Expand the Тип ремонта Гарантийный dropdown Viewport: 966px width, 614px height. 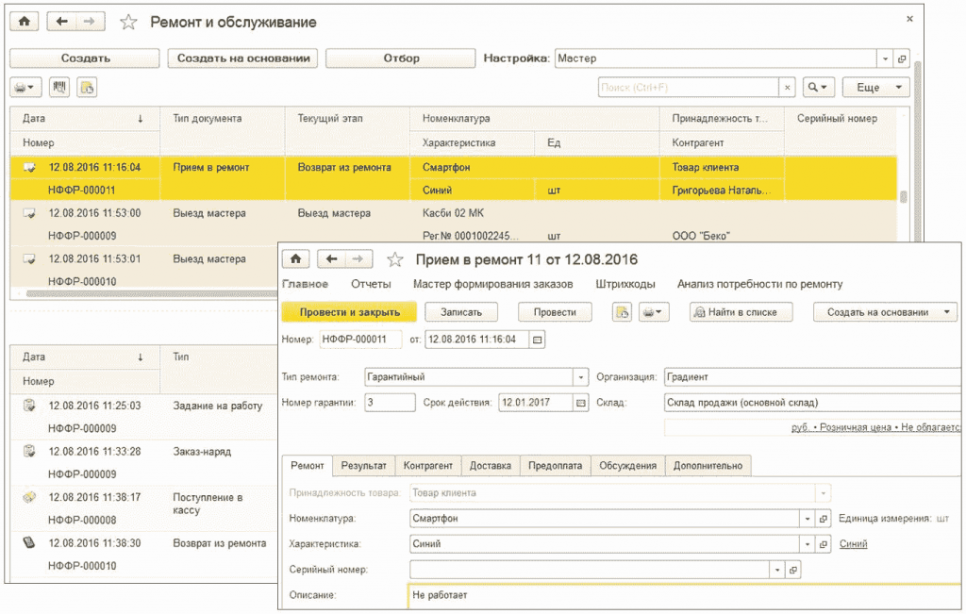click(580, 377)
